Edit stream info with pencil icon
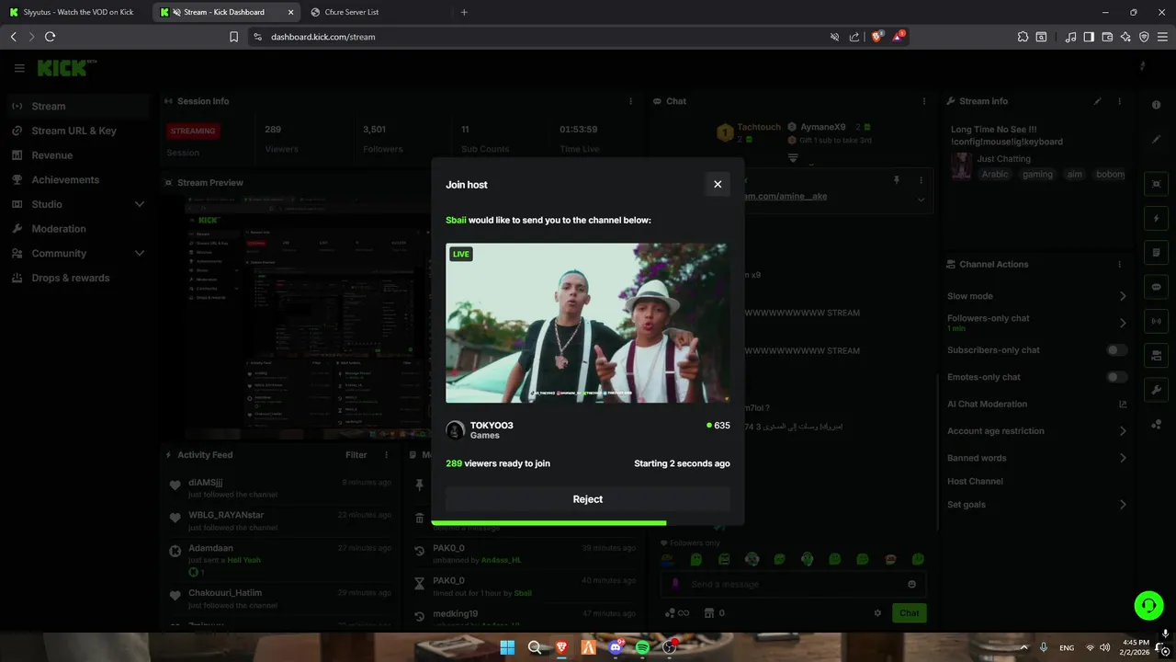 [x=1097, y=101]
